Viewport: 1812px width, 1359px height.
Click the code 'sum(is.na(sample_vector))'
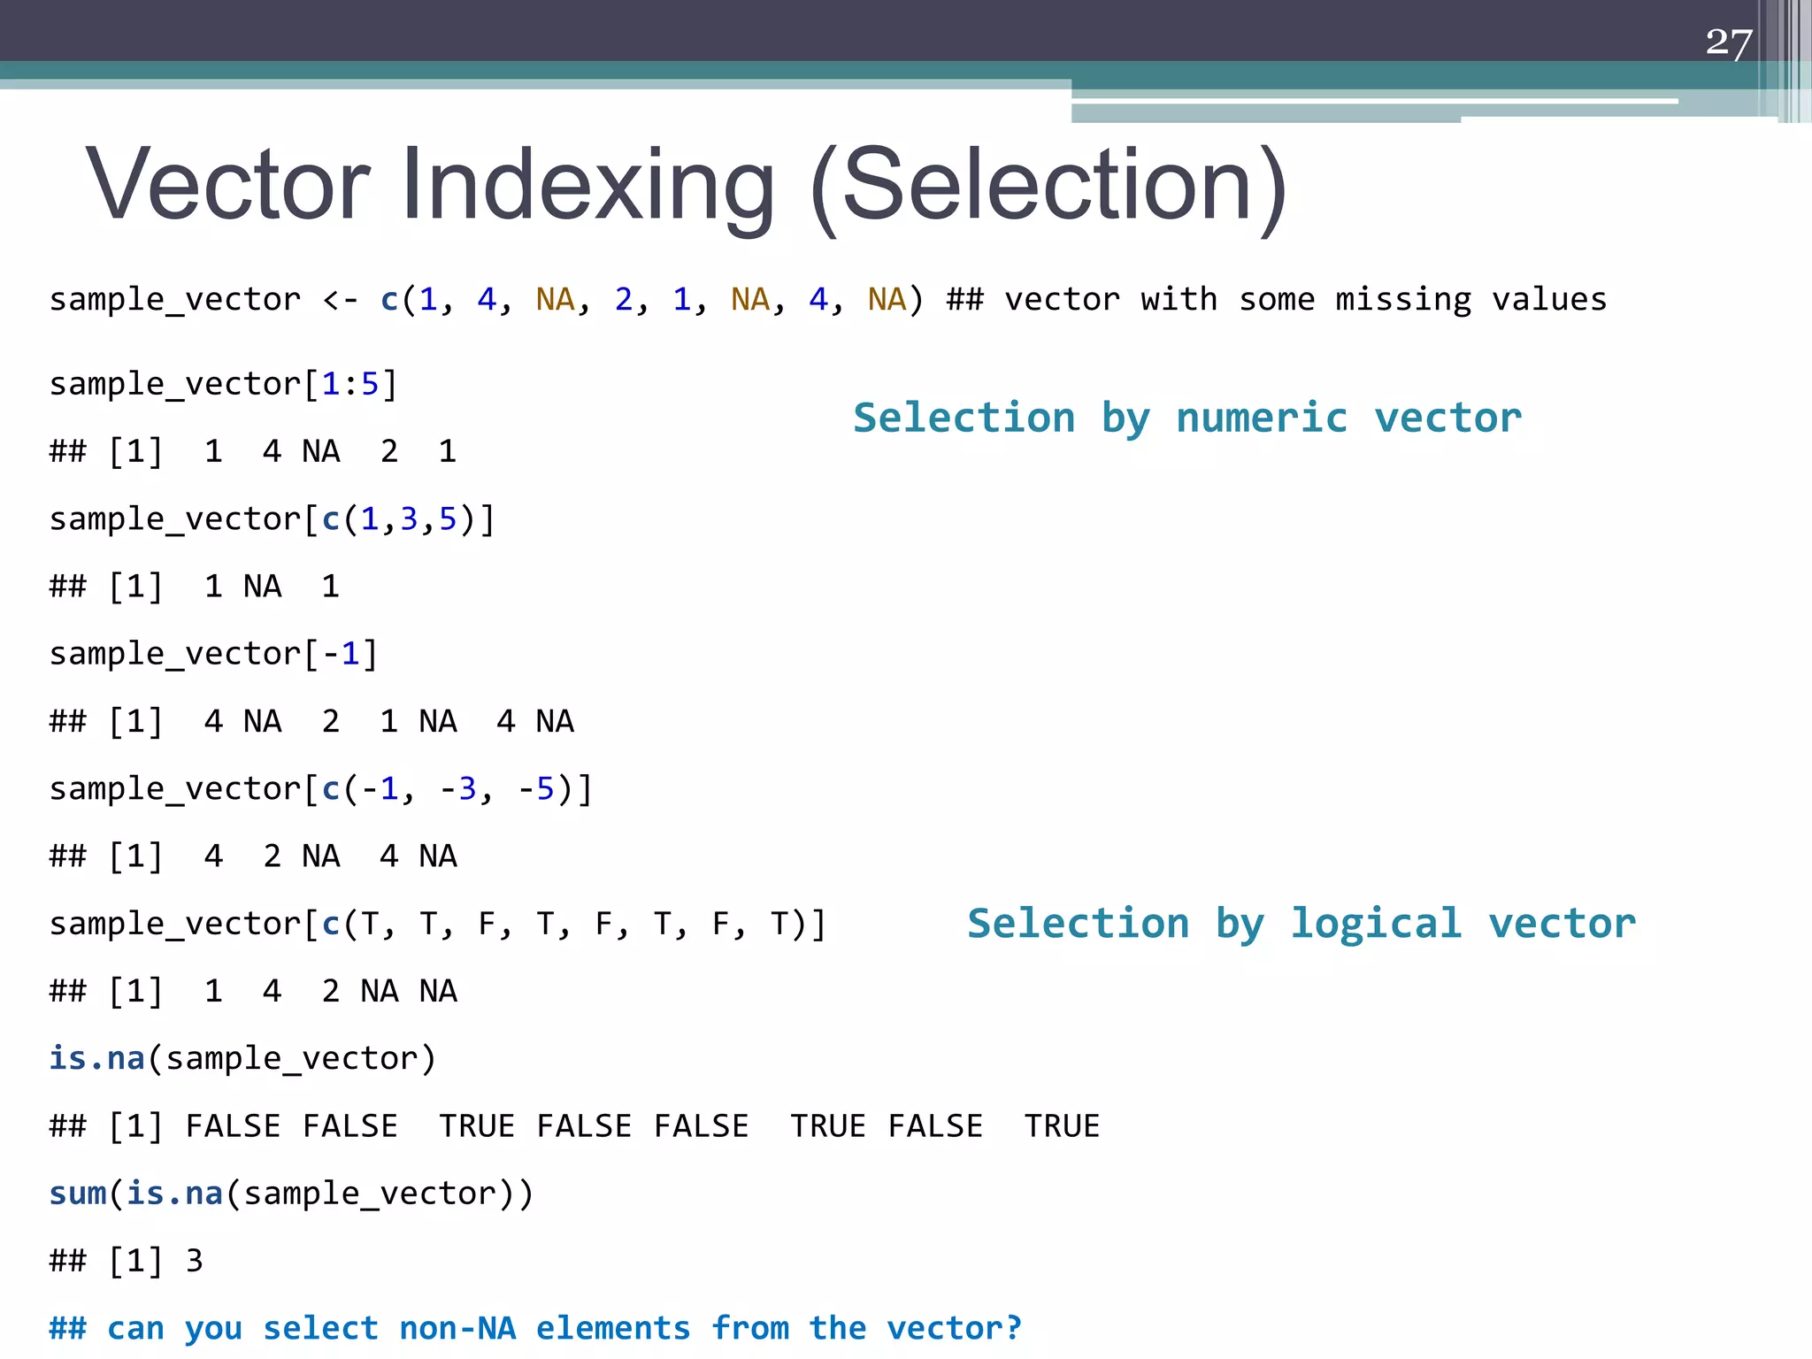point(292,1194)
